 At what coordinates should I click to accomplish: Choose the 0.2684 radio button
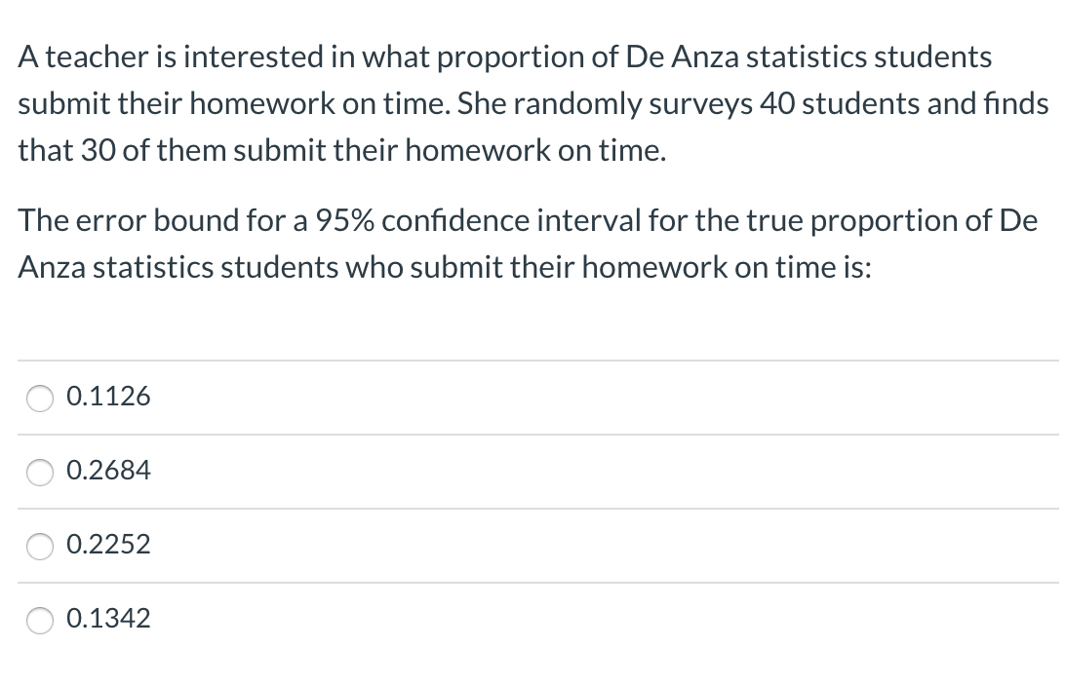pos(40,472)
